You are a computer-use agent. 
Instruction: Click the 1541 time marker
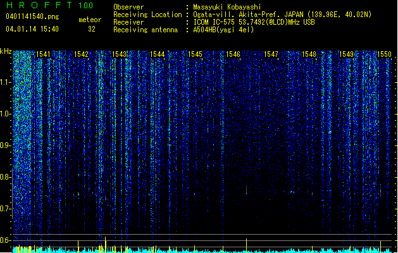(x=43, y=54)
